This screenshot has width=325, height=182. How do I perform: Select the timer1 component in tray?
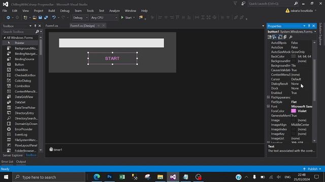pos(56,150)
